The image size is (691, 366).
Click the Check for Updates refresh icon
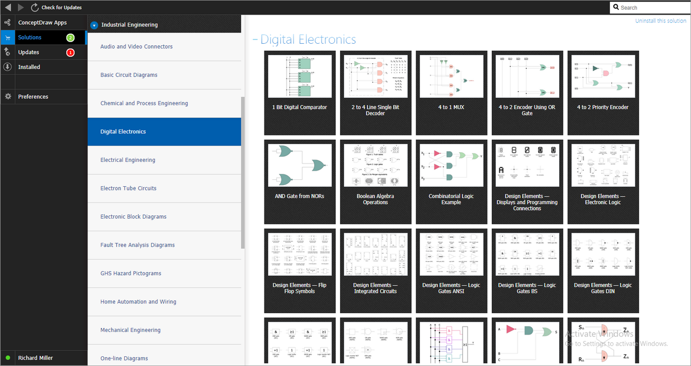35,8
